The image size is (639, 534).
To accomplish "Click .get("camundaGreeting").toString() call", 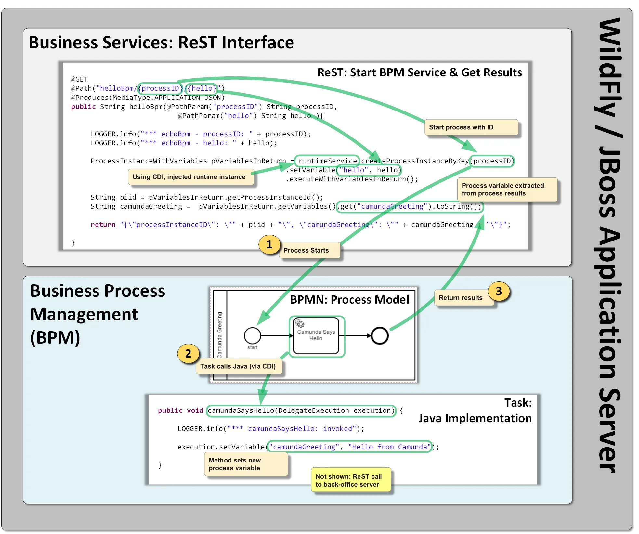I will click(410, 206).
